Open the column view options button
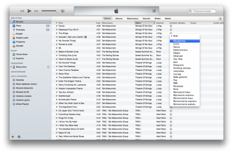 220,18
